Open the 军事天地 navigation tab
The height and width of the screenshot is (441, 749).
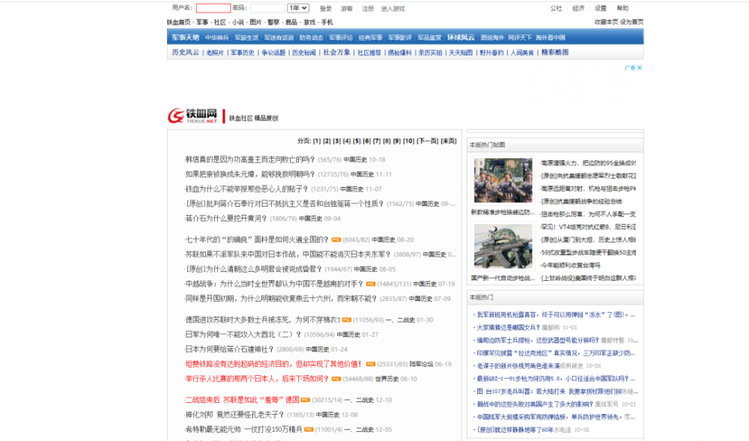[185, 37]
